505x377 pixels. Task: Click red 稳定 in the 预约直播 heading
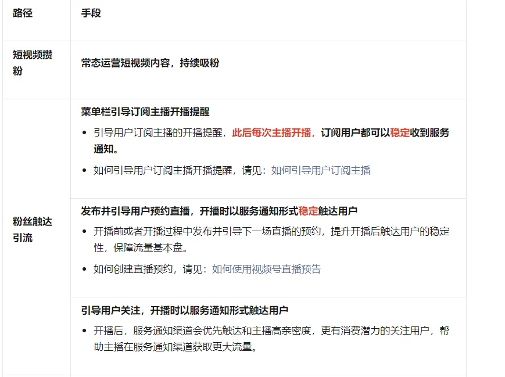pos(308,210)
